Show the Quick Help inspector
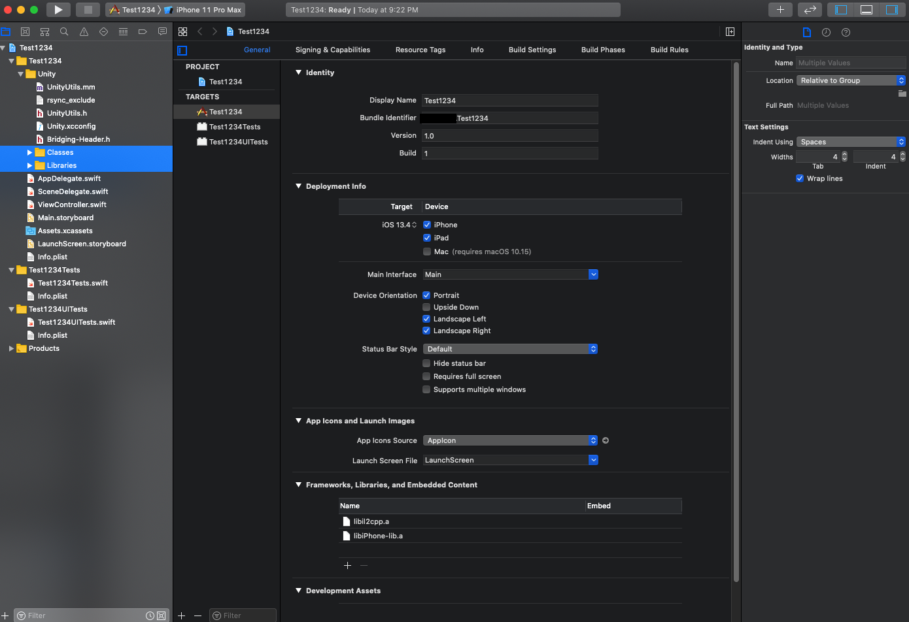The image size is (909, 622). 846,32
